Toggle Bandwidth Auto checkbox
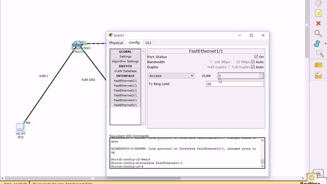Image resolution: width=327 pixels, height=184 pixels. [253, 62]
